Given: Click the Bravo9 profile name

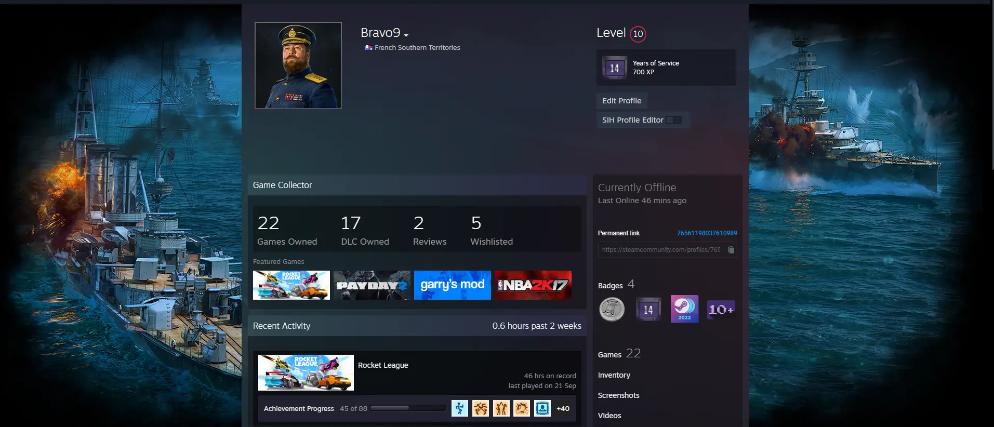Looking at the screenshot, I should [380, 33].
